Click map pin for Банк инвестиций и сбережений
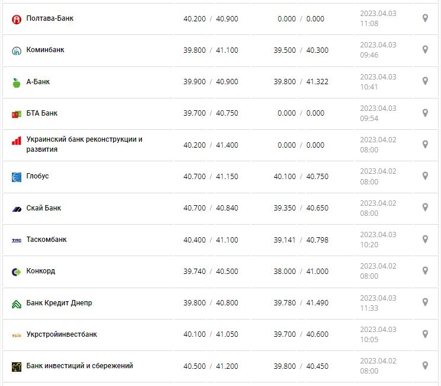Screen dimensions: 441x386 [x=425, y=365]
